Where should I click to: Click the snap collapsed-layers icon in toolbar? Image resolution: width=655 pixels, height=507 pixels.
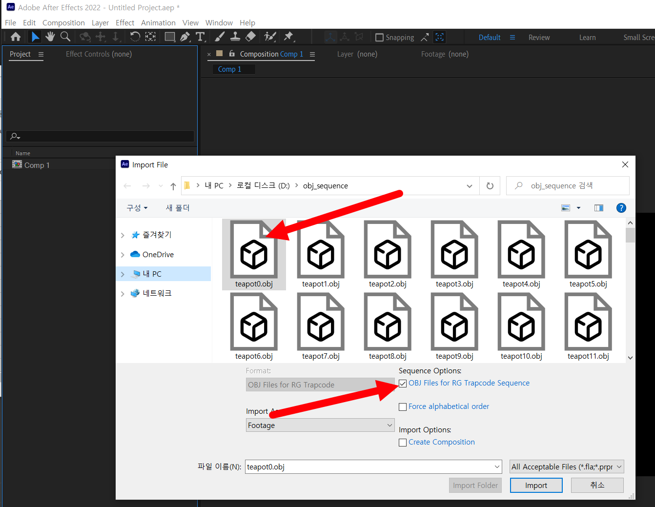point(440,37)
